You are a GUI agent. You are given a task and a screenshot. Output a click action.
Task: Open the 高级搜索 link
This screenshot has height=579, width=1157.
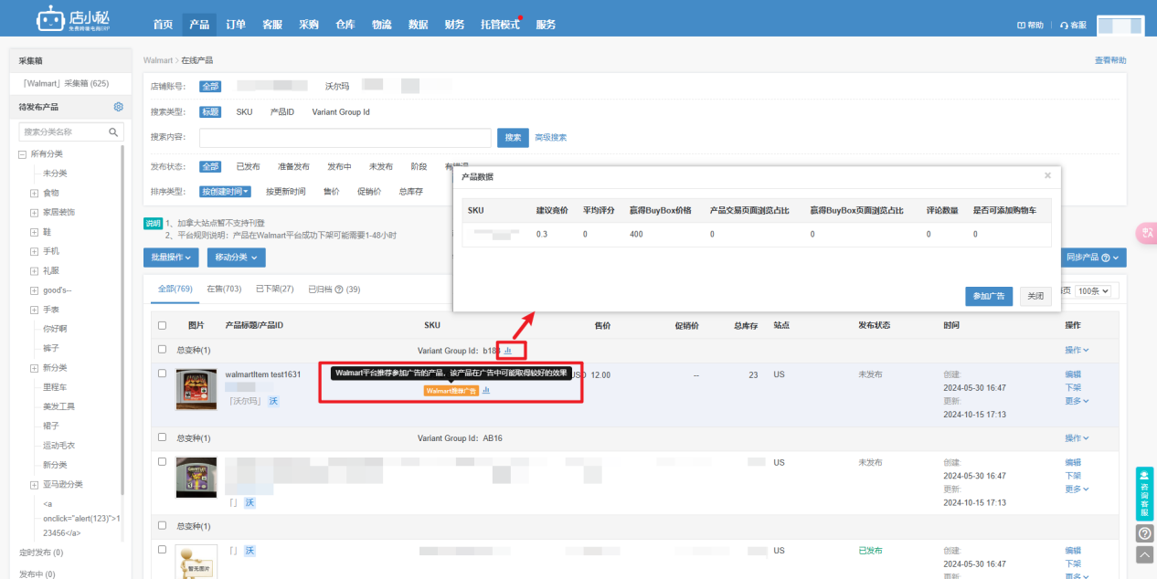[550, 138]
